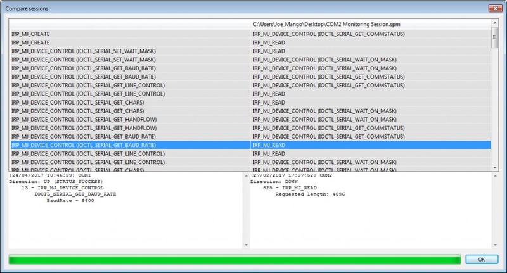Select GET_LINE_CONTROL cell paired with WAIT_ON_MASK

[x=130, y=162]
